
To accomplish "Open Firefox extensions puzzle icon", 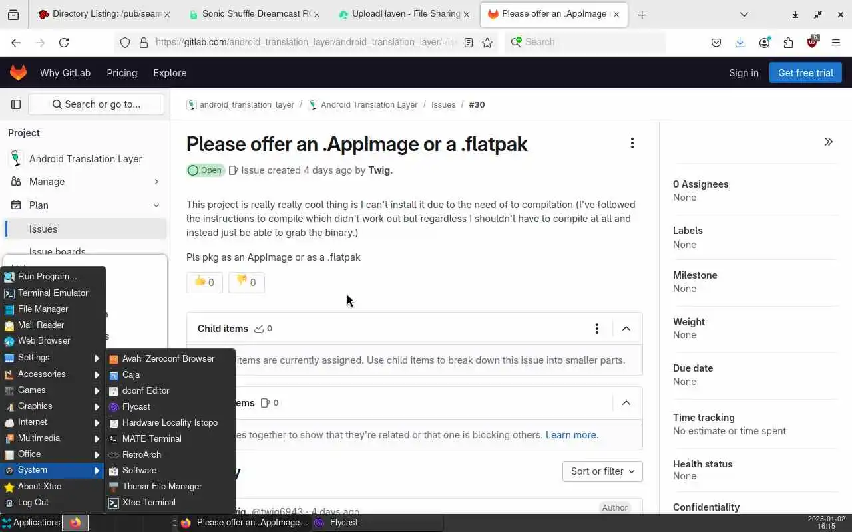I will (788, 43).
